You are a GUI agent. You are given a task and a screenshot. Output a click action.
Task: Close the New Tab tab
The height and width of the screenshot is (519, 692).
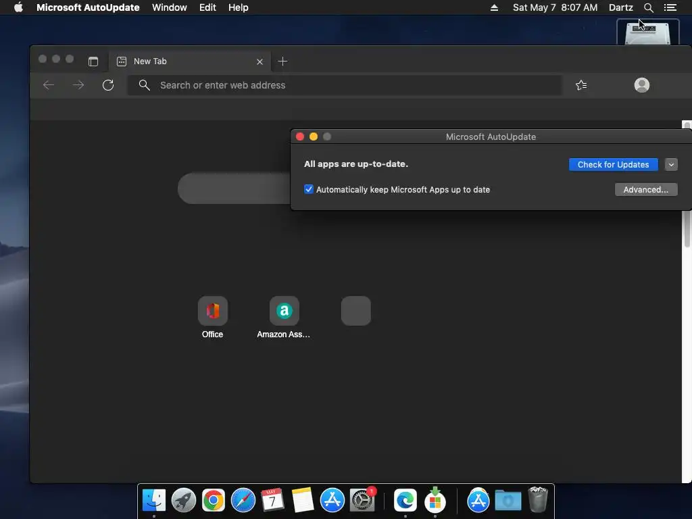(260, 61)
